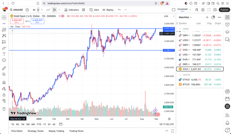Collapse the FOREX watchlist section

click(x=180, y=29)
